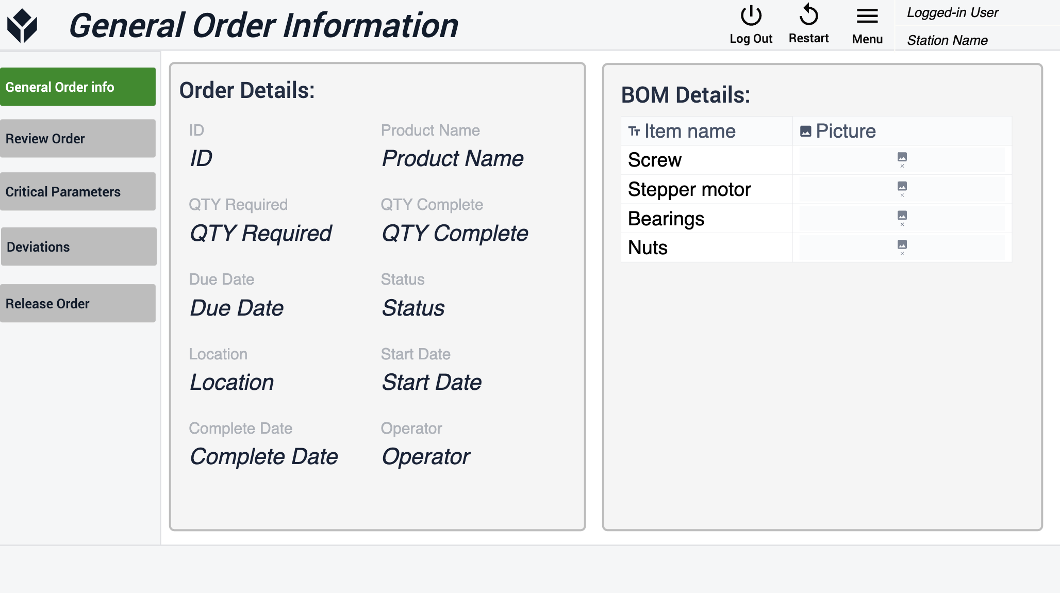Click the Nuts row picture placeholder
Screen dimensions: 1060x593
click(x=902, y=248)
